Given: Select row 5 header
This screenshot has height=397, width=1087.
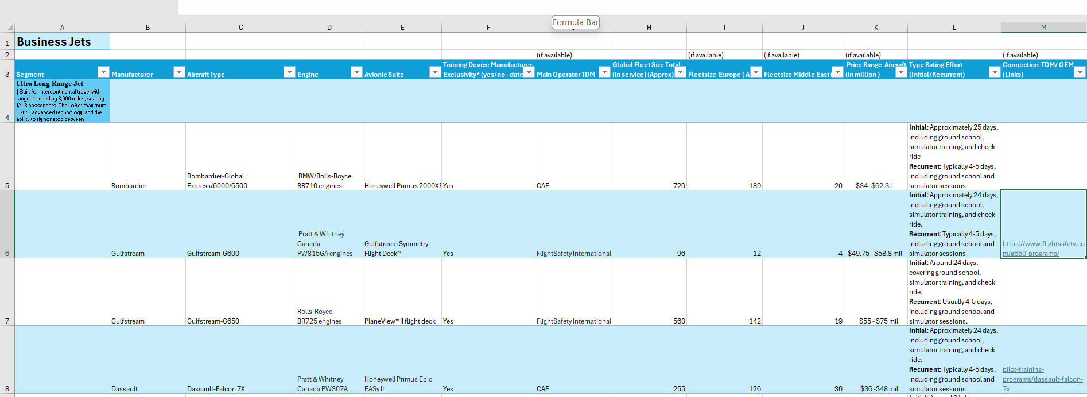Looking at the screenshot, I should tap(7, 157).
